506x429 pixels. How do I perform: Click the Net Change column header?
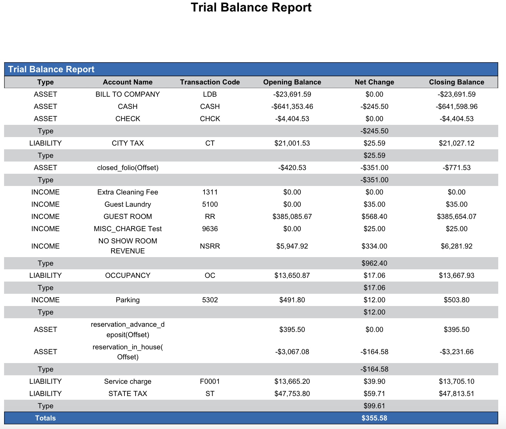tap(374, 82)
